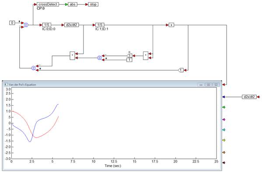262x172 pixels.
Task: Select the unity gain block on feedback line
Action: pos(181,70)
